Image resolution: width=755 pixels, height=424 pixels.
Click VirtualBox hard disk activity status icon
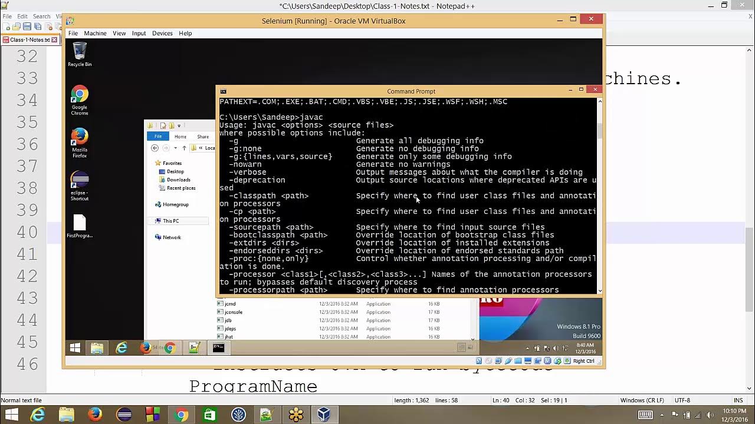479,361
